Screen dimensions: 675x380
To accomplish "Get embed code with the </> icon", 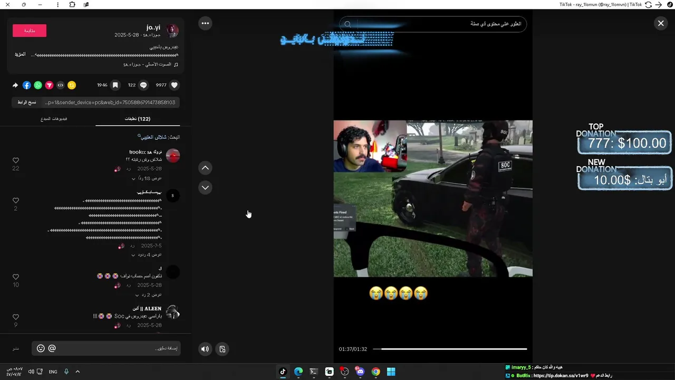I will click(x=60, y=85).
